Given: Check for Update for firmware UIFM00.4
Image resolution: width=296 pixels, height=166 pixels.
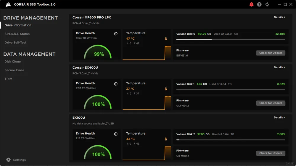Looking at the screenshot, I should point(271,153).
